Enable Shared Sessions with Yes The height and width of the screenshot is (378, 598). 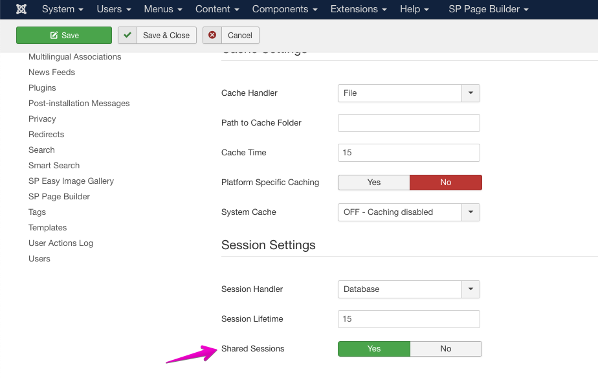coord(373,349)
